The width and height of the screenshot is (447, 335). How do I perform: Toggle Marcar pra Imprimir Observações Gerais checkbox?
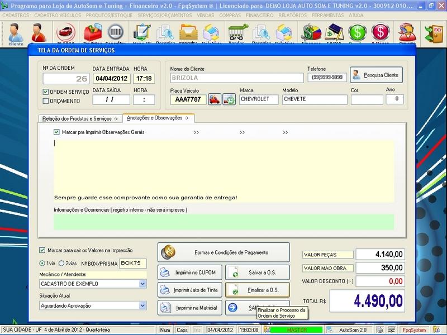pos(56,132)
